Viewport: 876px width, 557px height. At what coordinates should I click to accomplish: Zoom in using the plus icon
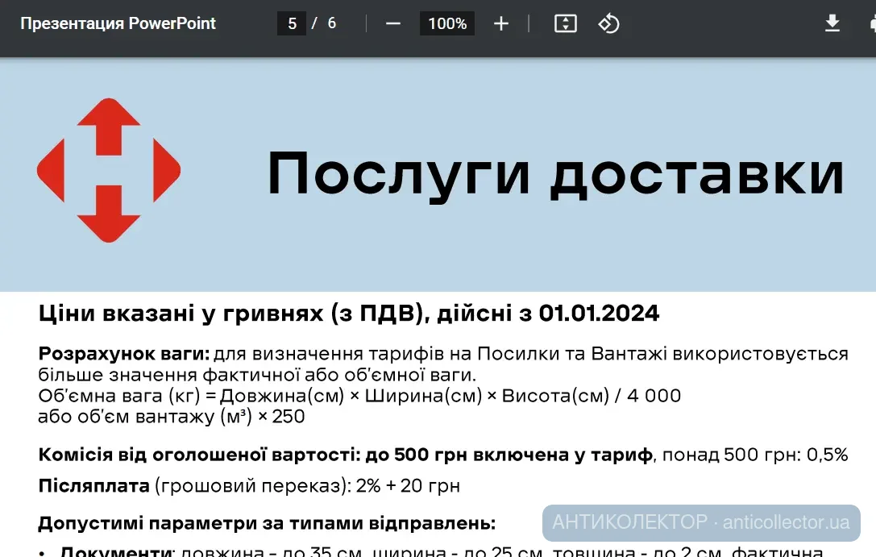pyautogui.click(x=500, y=23)
